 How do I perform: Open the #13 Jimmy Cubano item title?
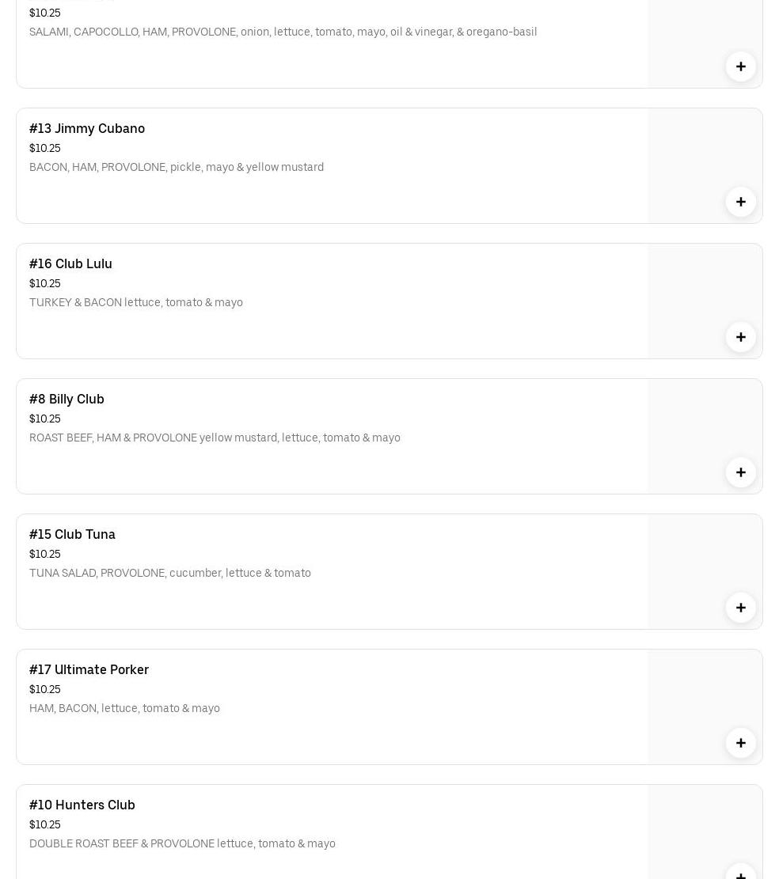87,128
